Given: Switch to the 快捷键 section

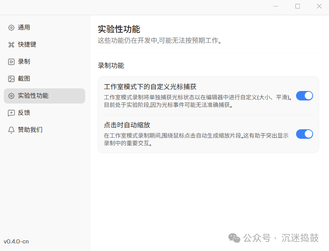Looking at the screenshot, I should pos(27,45).
